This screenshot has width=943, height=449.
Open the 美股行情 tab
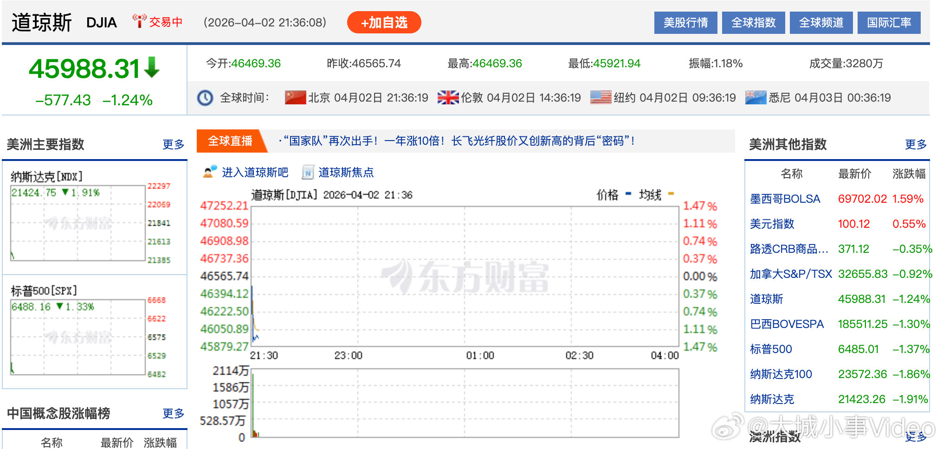click(685, 23)
